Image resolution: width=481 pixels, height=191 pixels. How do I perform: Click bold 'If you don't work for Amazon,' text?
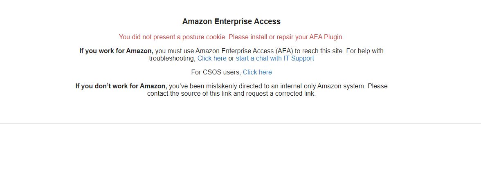121,86
